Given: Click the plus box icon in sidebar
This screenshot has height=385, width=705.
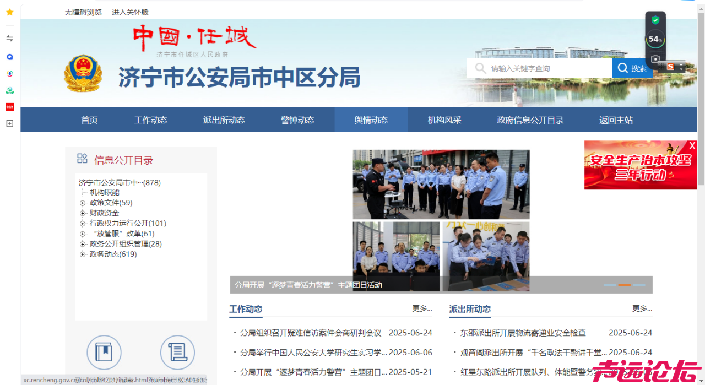Looking at the screenshot, I should point(9,123).
